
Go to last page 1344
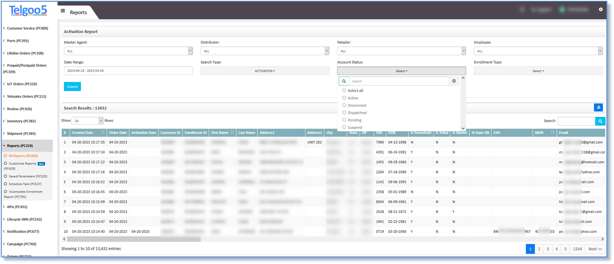tap(577, 249)
